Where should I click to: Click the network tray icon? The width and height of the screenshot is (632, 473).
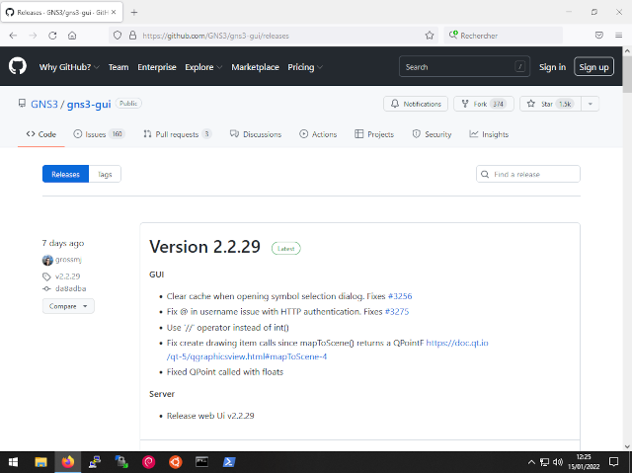coord(544,462)
